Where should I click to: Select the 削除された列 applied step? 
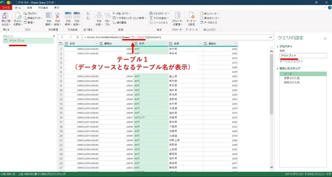coord(303,82)
